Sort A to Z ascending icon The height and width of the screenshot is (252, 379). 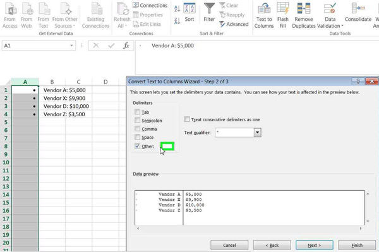pyautogui.click(x=177, y=9)
